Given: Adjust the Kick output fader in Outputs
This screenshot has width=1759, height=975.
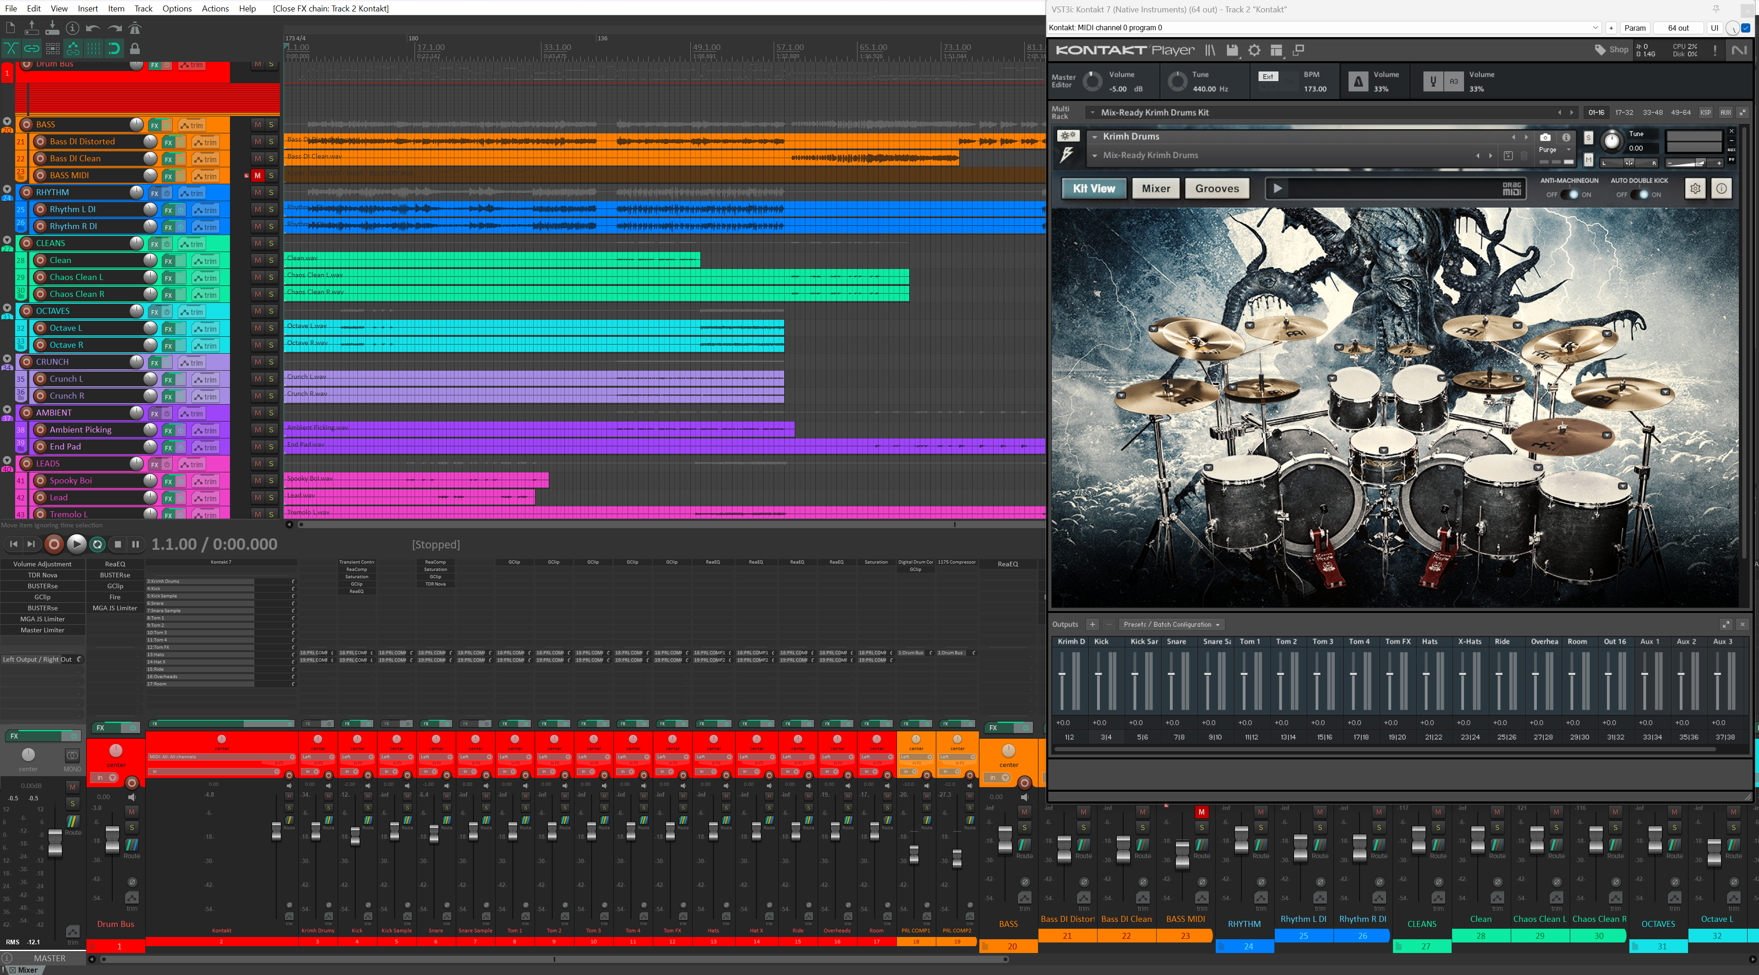Looking at the screenshot, I should [1098, 674].
